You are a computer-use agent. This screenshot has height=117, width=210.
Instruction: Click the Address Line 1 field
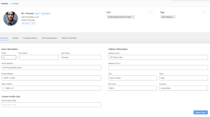coord(158,57)
